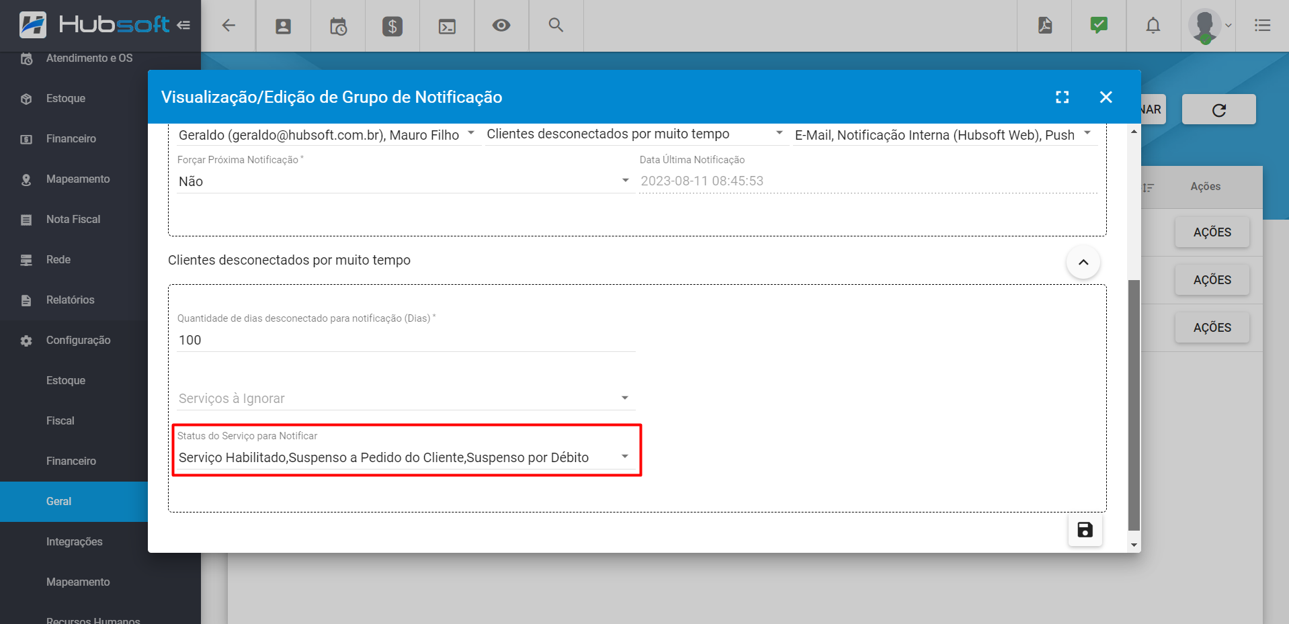Click the search magnifier icon
The width and height of the screenshot is (1289, 624).
pyautogui.click(x=555, y=26)
